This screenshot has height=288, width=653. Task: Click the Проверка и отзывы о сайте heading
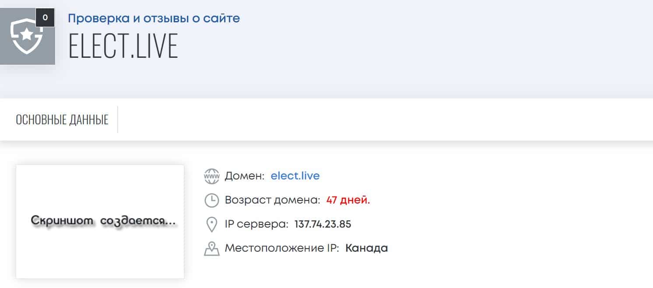pos(154,18)
